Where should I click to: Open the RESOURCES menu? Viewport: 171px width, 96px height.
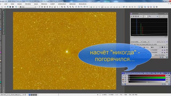[83, 4]
